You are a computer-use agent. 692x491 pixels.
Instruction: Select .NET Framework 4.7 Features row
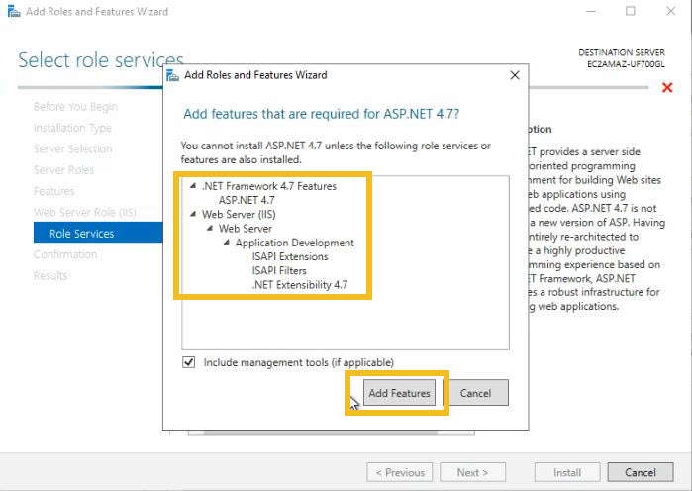tap(268, 186)
